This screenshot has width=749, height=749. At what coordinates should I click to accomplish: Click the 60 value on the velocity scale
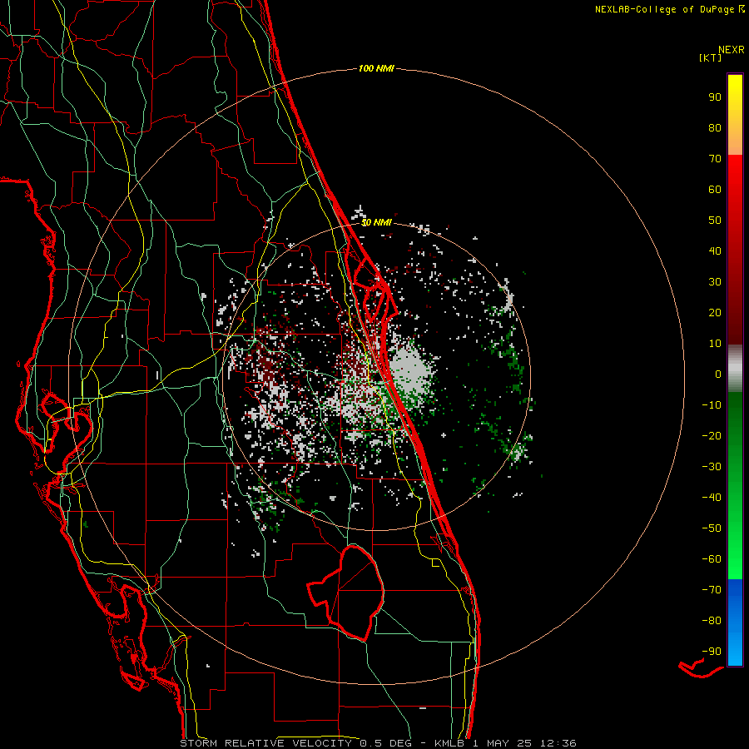click(715, 189)
